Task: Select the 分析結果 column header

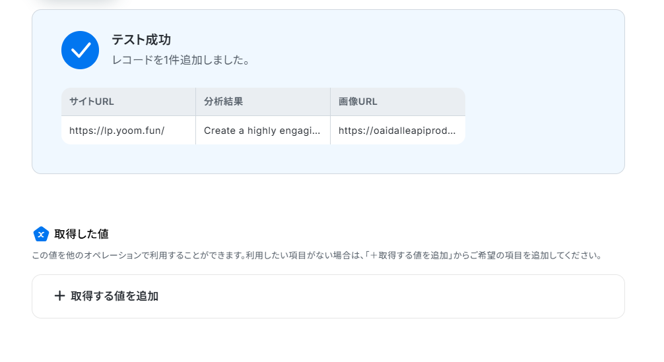Action: tap(224, 102)
